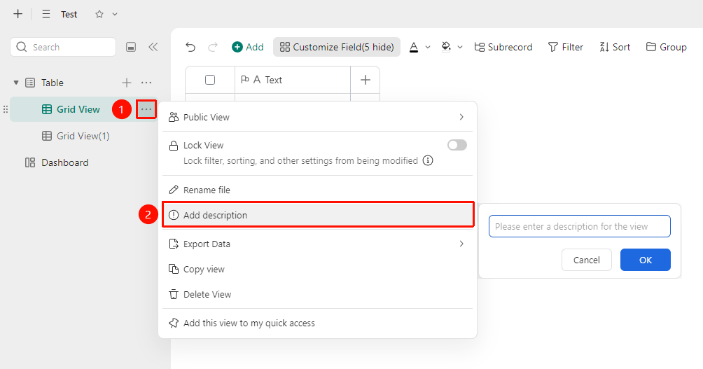Collapse the sidebar with the double chevron
The width and height of the screenshot is (703, 369).
(x=153, y=47)
